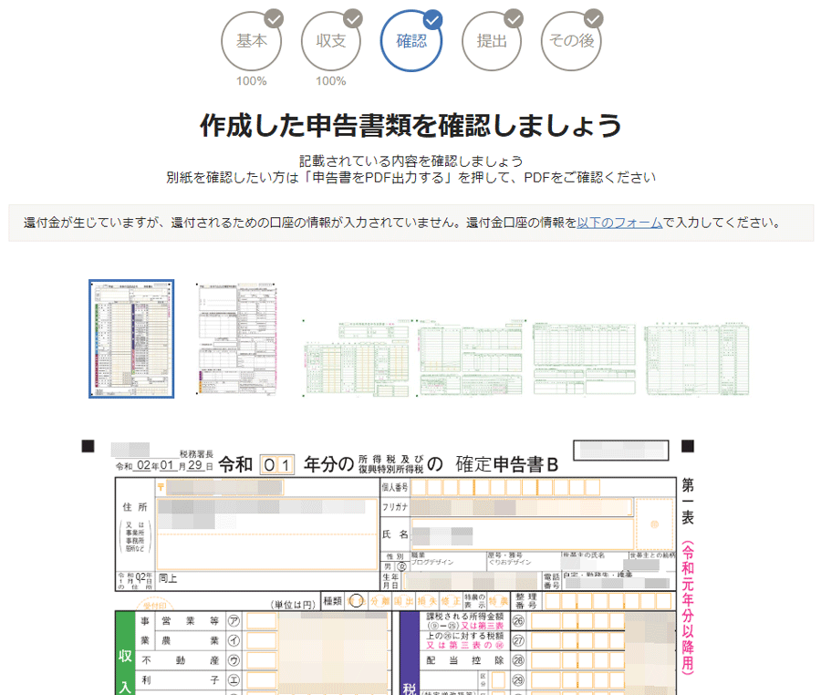Switch to the 提出 step
This screenshot has height=695, width=821.
[493, 41]
